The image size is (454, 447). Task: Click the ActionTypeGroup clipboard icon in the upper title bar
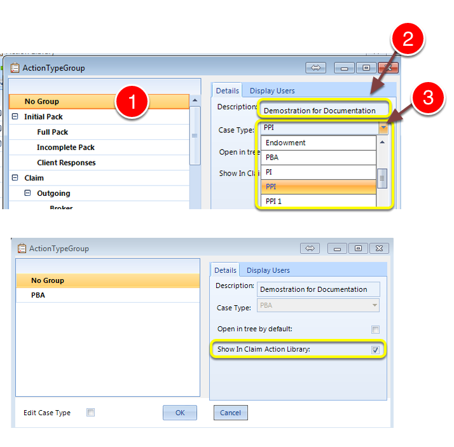15,68
